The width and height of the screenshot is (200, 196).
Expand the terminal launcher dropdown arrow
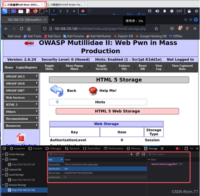[x=47, y=11]
